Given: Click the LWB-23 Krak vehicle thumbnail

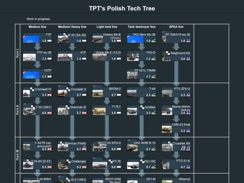Looking at the screenshot, I should click(x=167, y=129).
